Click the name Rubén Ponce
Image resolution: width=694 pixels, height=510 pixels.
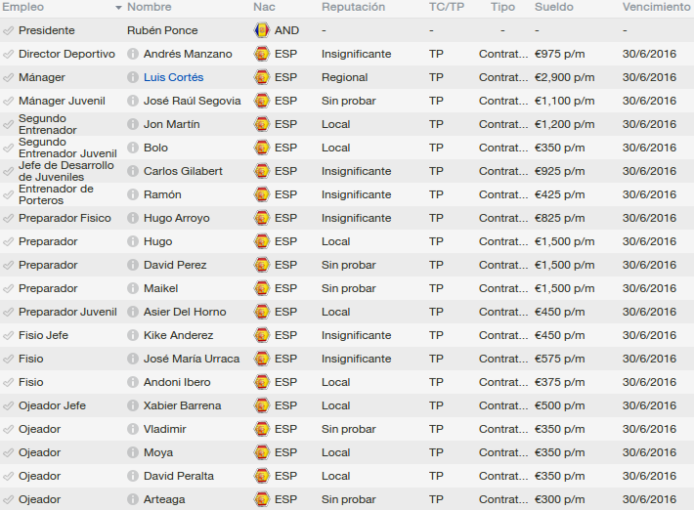click(162, 30)
